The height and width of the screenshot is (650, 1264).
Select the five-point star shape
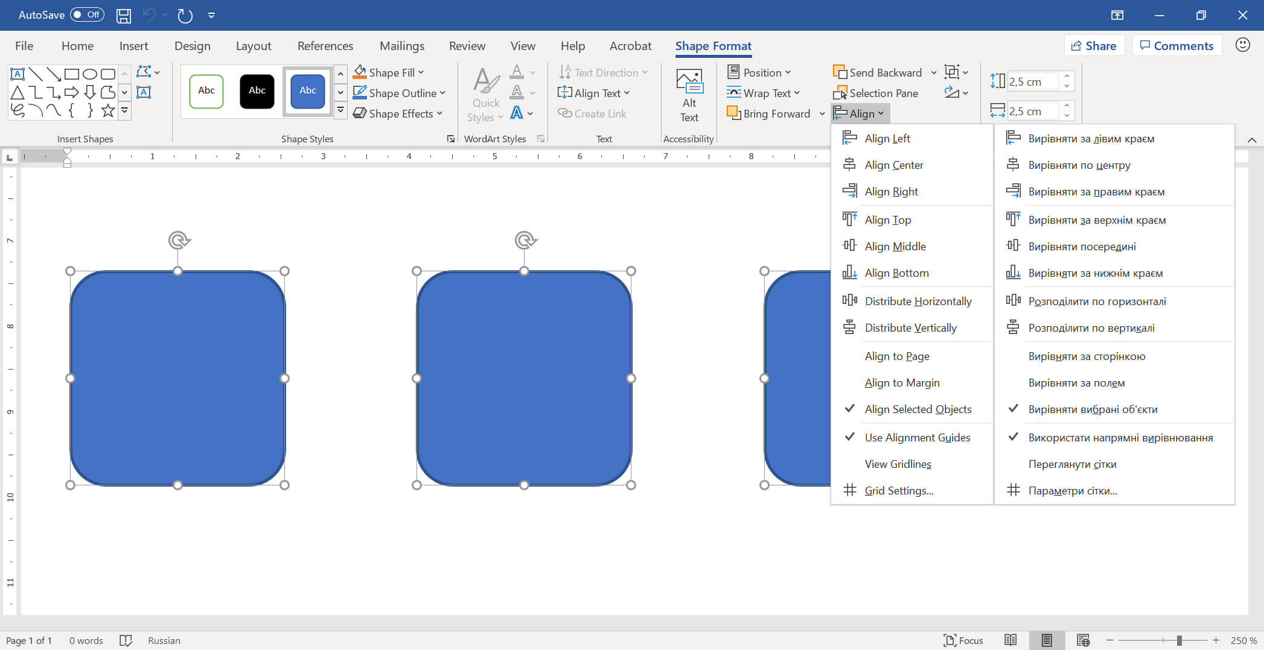coord(108,110)
